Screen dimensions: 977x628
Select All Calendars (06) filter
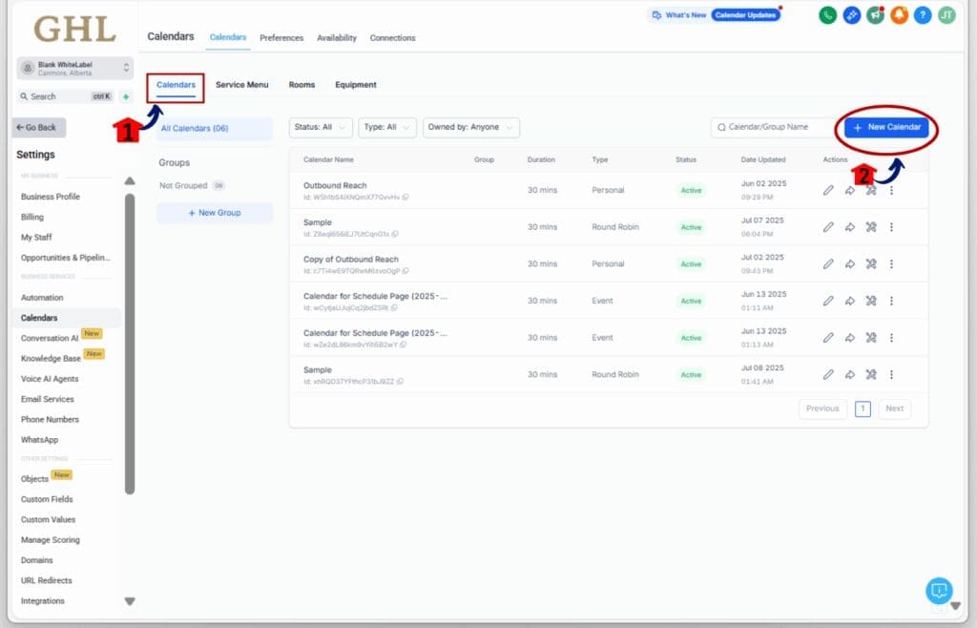point(215,128)
